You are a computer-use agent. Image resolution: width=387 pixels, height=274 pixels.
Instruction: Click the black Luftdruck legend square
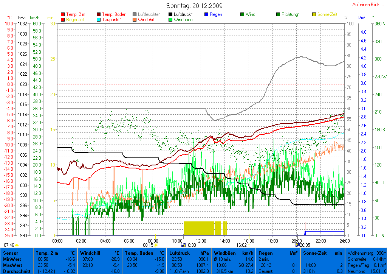170,15
